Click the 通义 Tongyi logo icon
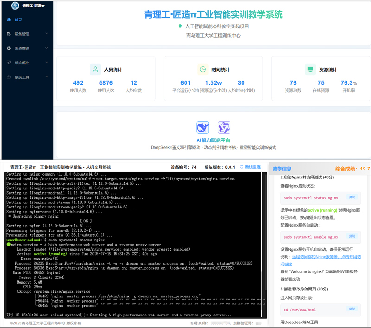This screenshot has height=328, width=371. click(224, 127)
